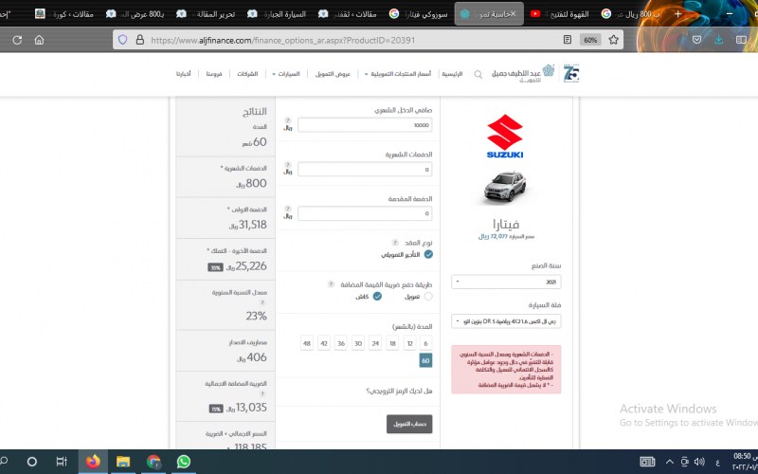Choose the 24 month term

pos(375,343)
